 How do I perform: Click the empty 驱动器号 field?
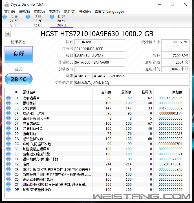coord(100,69)
